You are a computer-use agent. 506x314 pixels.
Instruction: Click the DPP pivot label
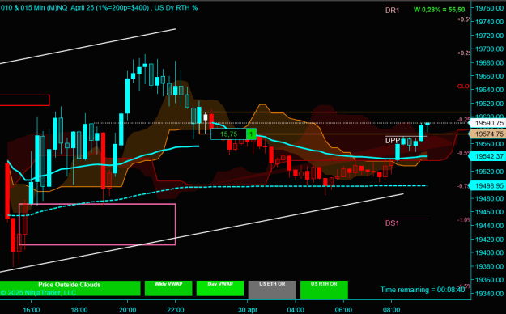(393, 141)
